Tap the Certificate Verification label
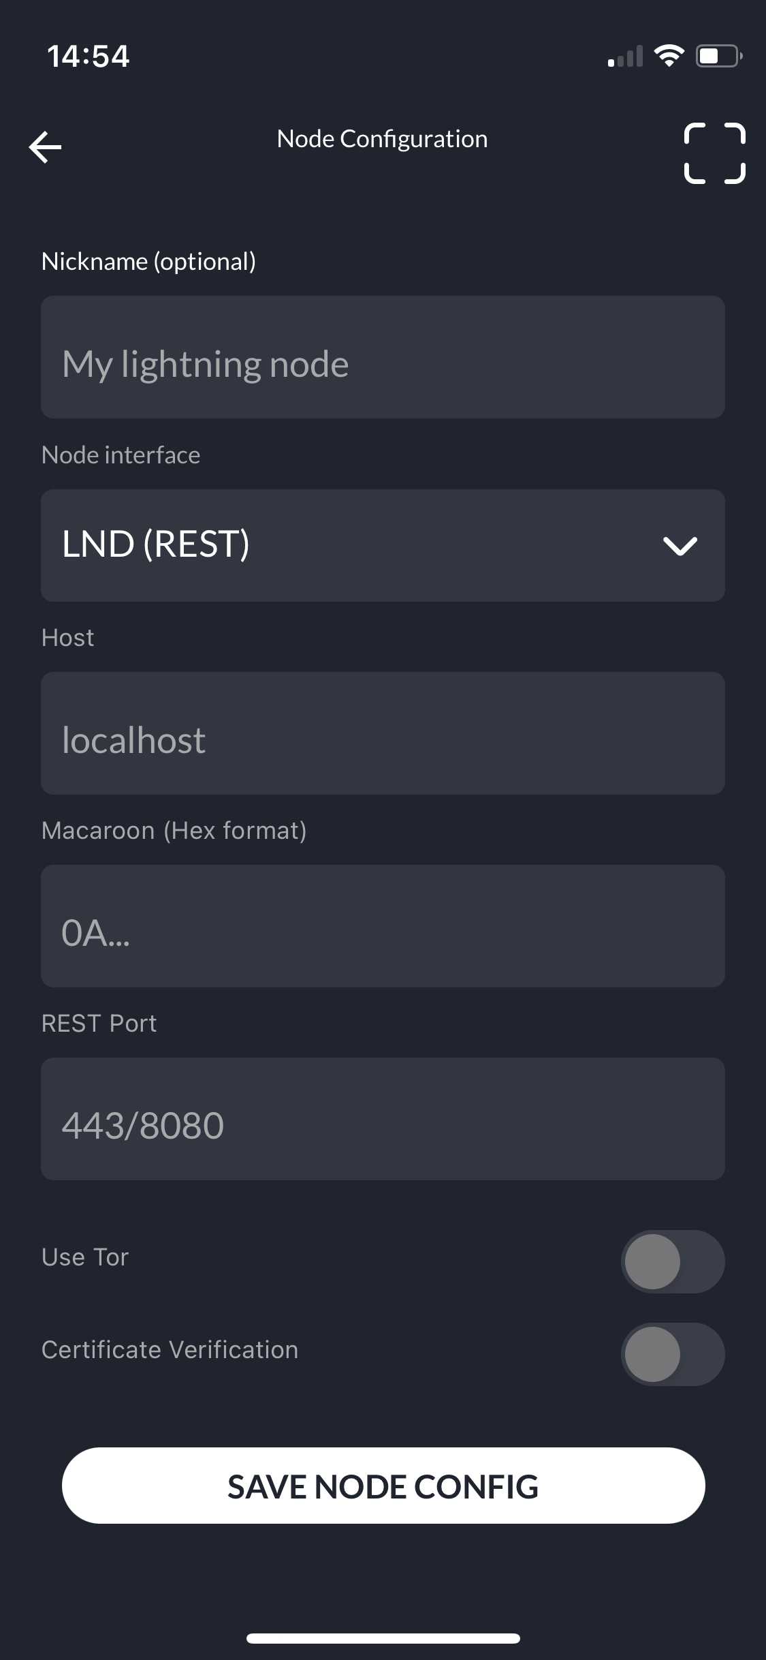Viewport: 766px width, 1660px height. (170, 1350)
